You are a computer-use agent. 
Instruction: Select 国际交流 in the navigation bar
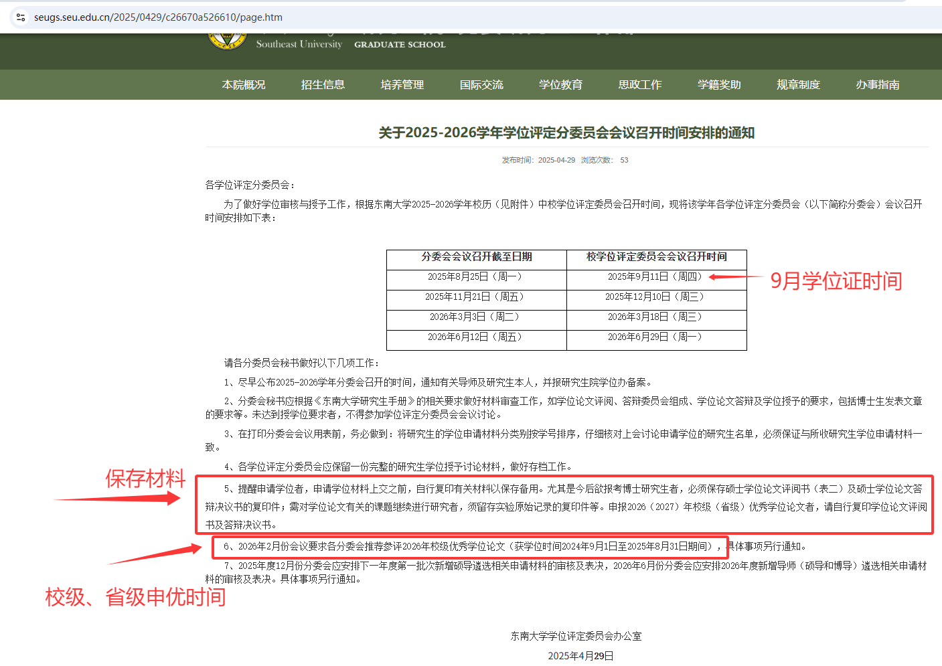(481, 85)
